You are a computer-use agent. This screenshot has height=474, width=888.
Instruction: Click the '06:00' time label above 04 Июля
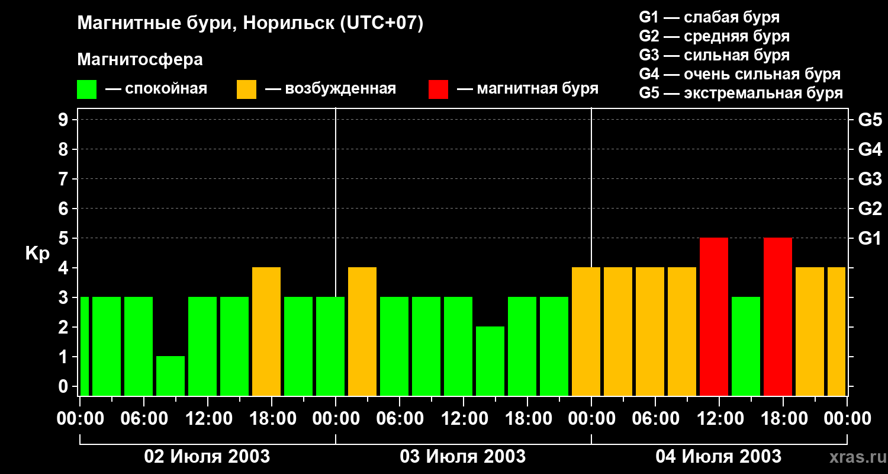(x=655, y=418)
